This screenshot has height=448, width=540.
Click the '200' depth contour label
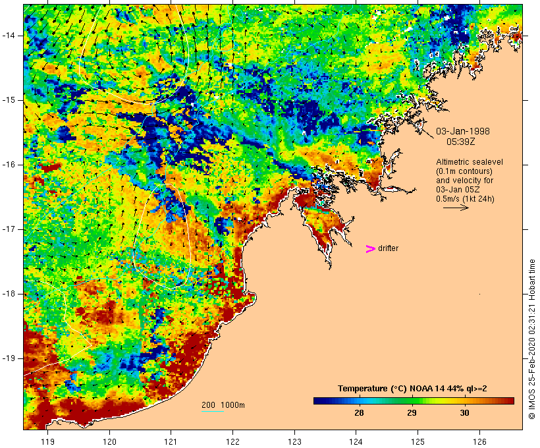[208, 405]
